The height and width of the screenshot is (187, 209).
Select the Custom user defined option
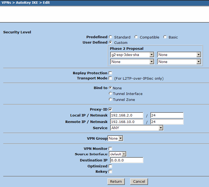[111, 43]
